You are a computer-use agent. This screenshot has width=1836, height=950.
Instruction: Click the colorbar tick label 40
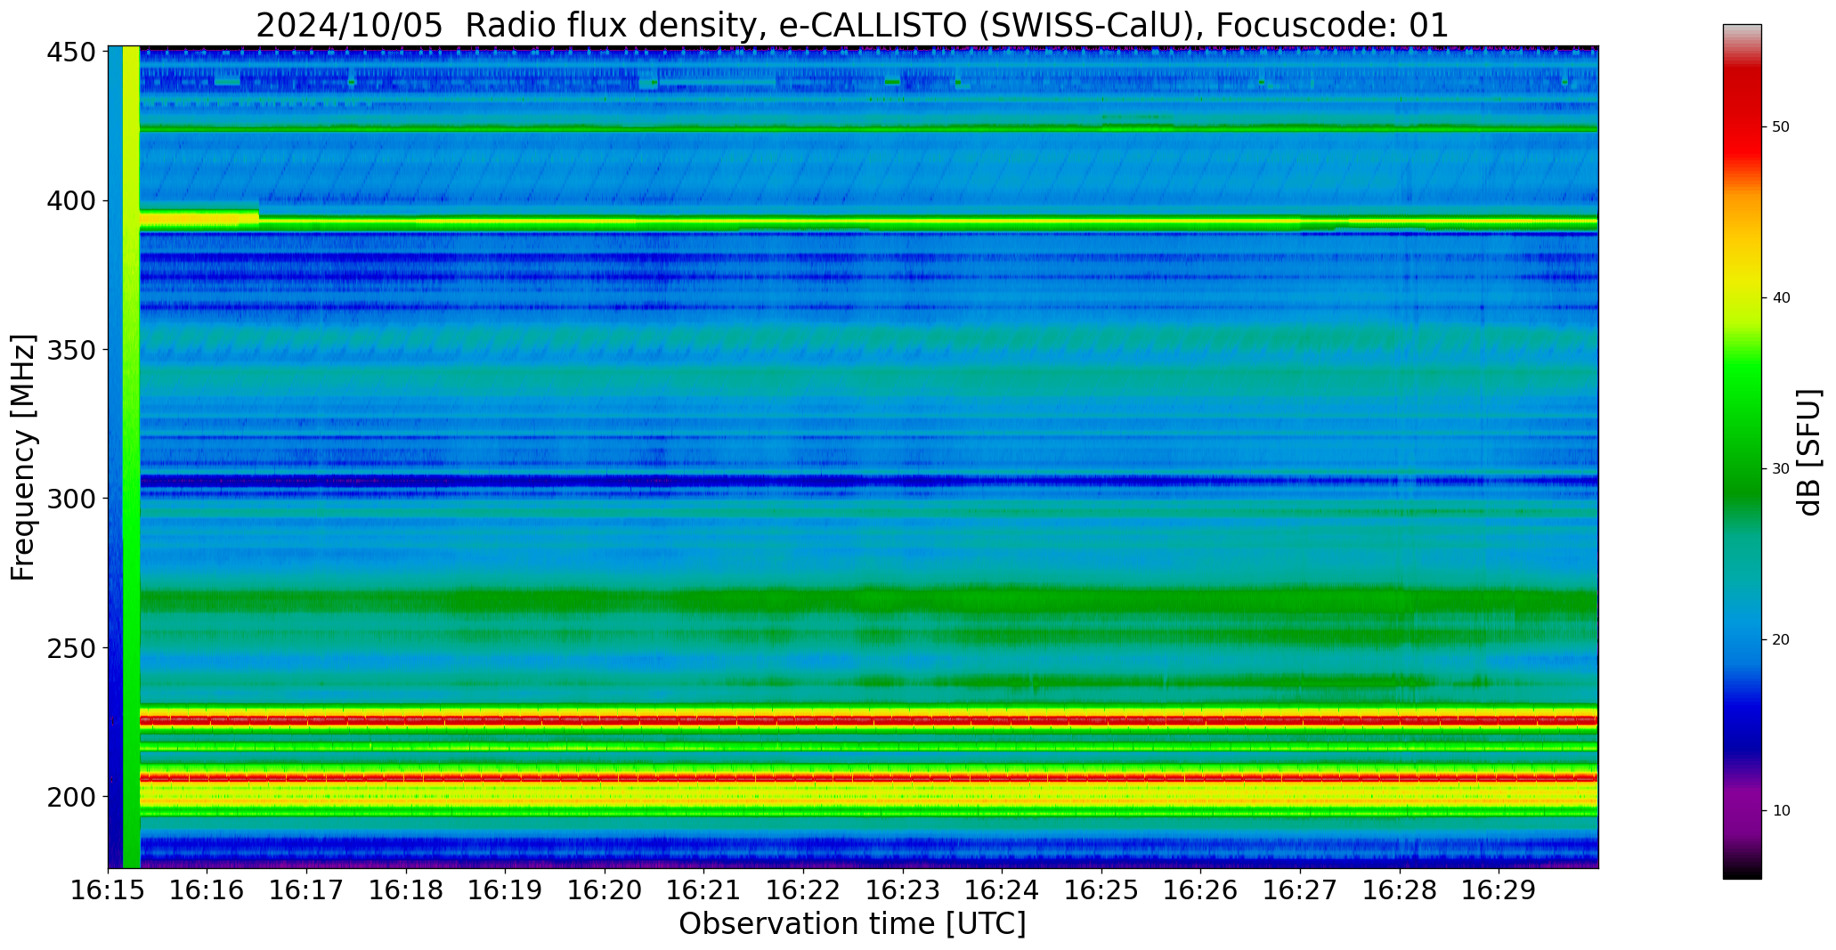1781,298
